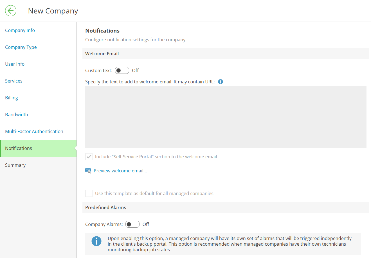Click the green back arrow icon
371x258 pixels.
coord(11,11)
